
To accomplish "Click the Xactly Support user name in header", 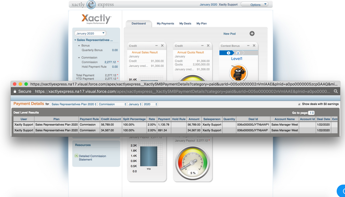I will tap(228, 4).
